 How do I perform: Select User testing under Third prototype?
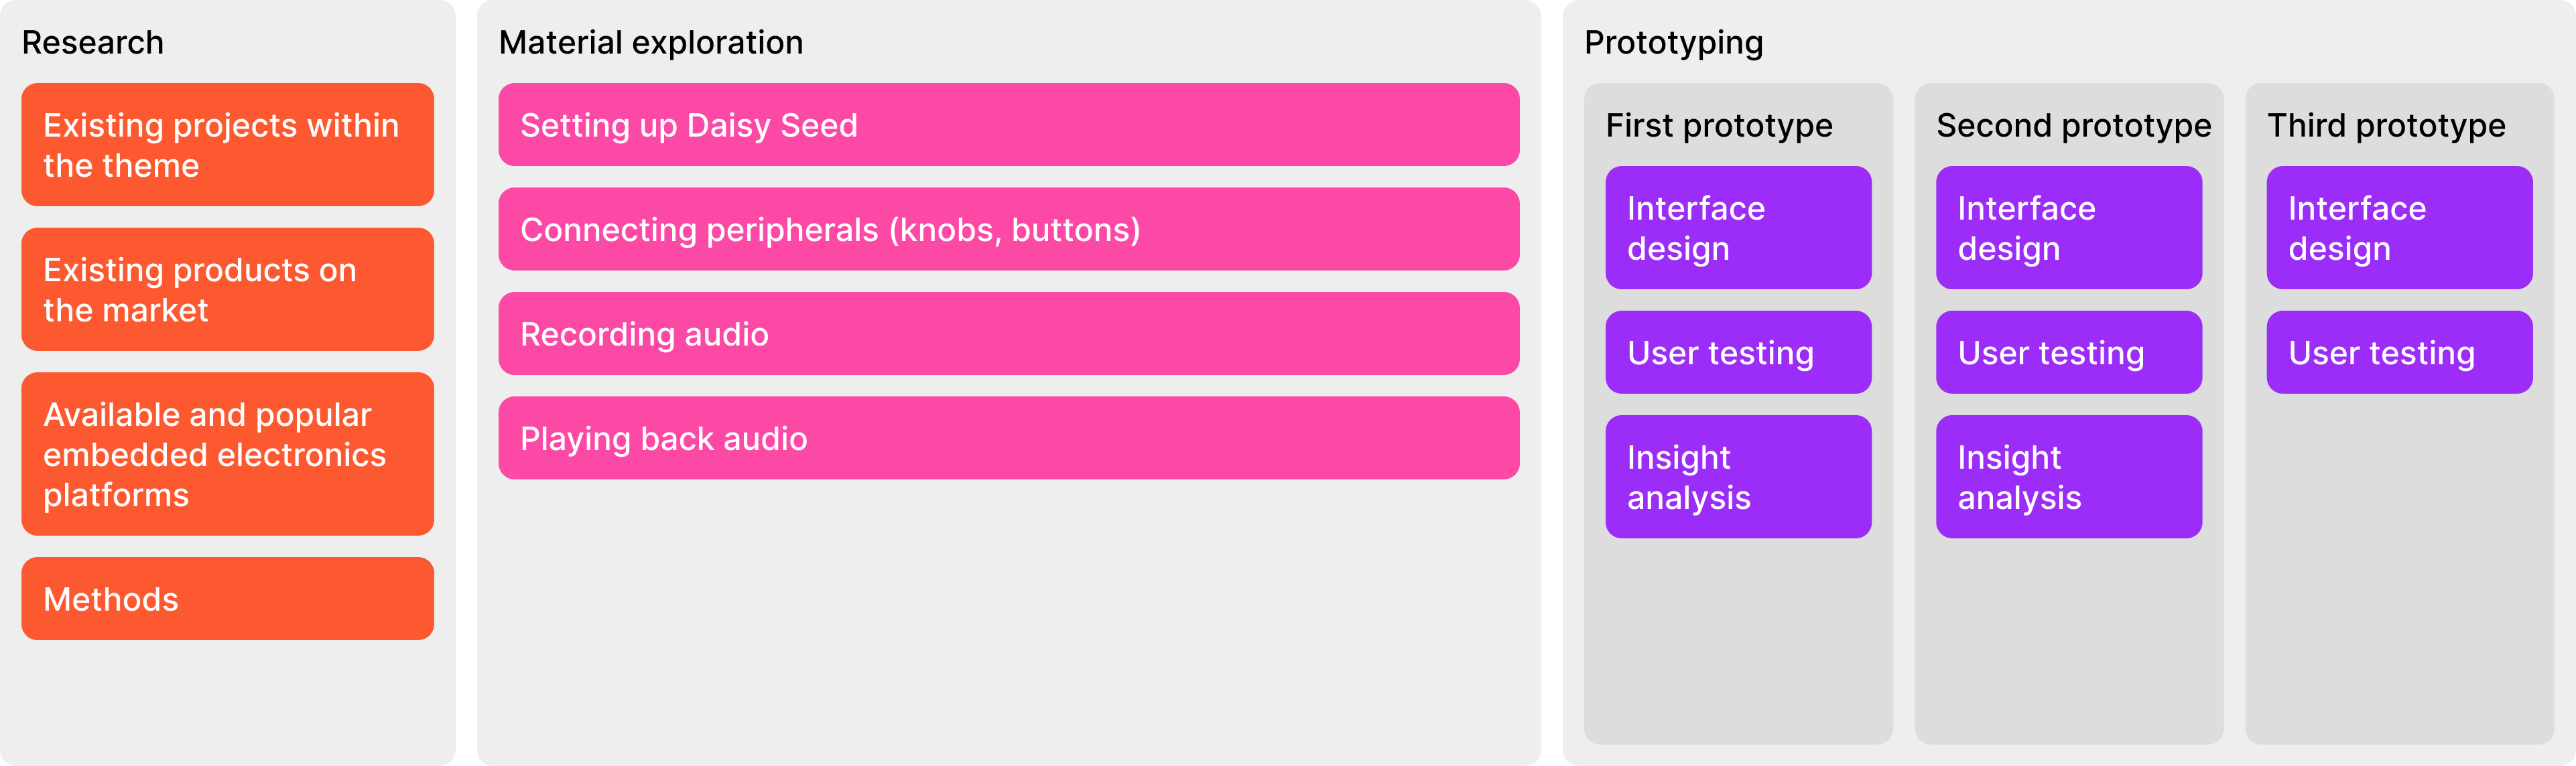pyautogui.click(x=2399, y=353)
